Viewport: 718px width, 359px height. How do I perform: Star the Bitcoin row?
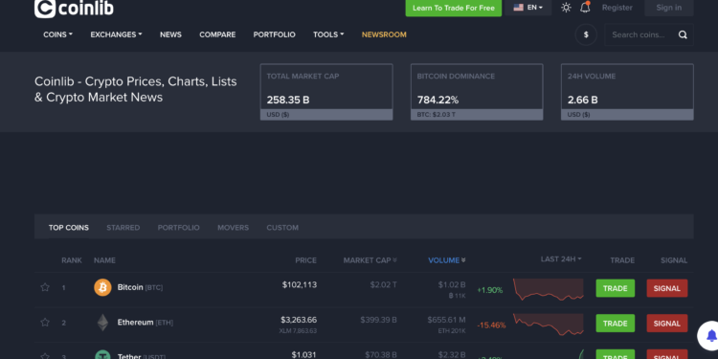45,287
